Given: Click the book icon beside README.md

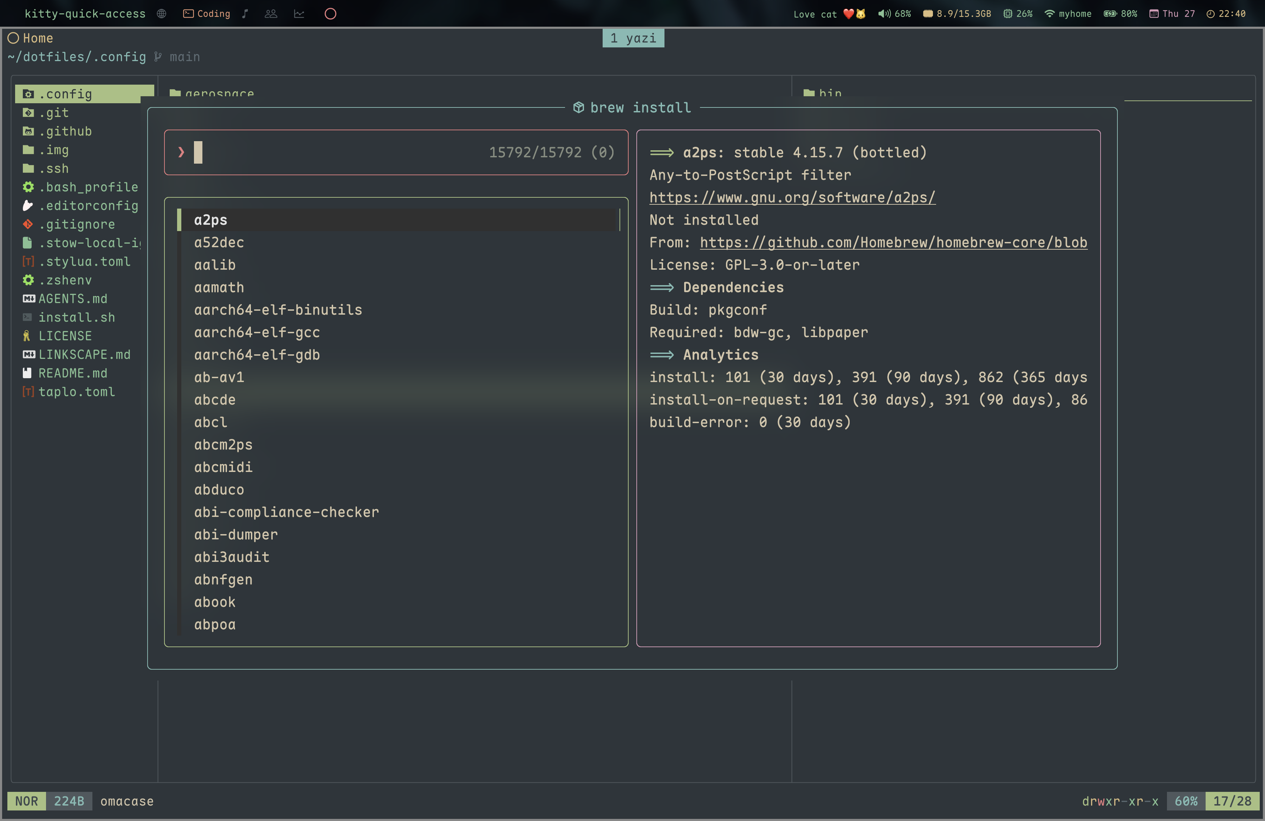Looking at the screenshot, I should (x=27, y=373).
